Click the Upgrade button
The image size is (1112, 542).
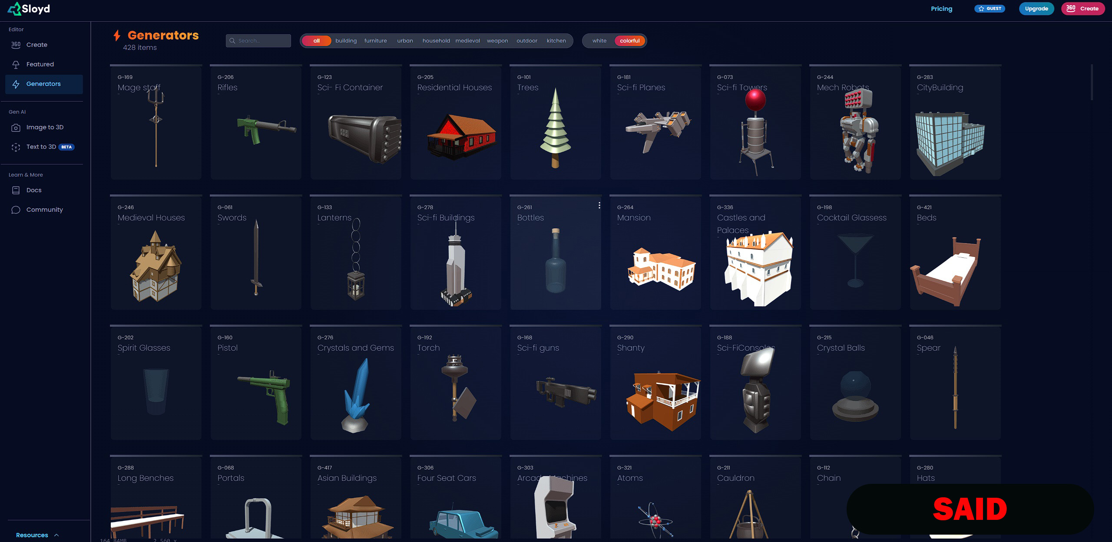click(1036, 9)
